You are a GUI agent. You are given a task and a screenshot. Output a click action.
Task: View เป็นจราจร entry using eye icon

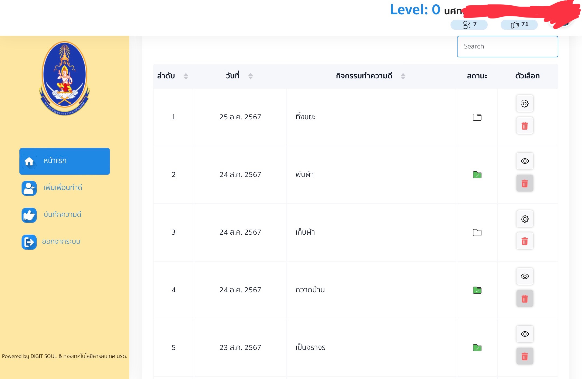[x=524, y=334]
